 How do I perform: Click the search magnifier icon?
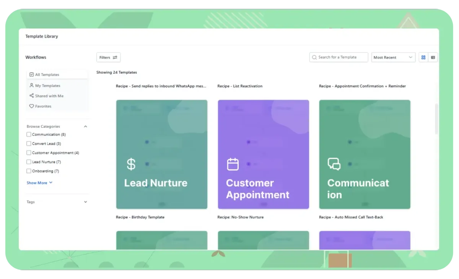314,57
